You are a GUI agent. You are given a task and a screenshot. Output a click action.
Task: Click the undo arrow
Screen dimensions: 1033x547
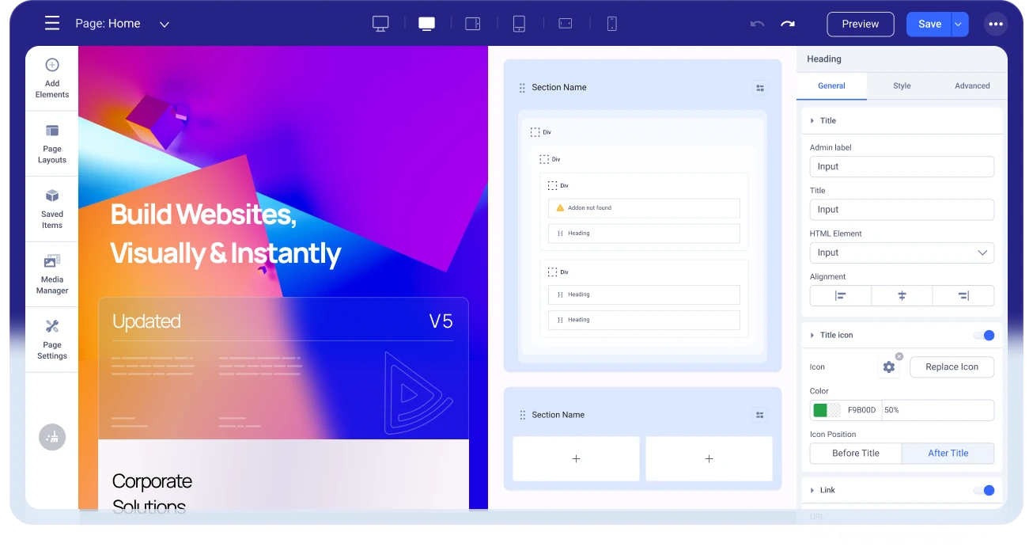(x=757, y=24)
